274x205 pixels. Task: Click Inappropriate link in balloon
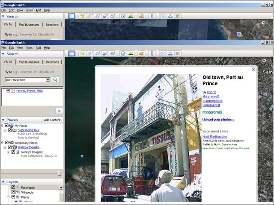212,101
